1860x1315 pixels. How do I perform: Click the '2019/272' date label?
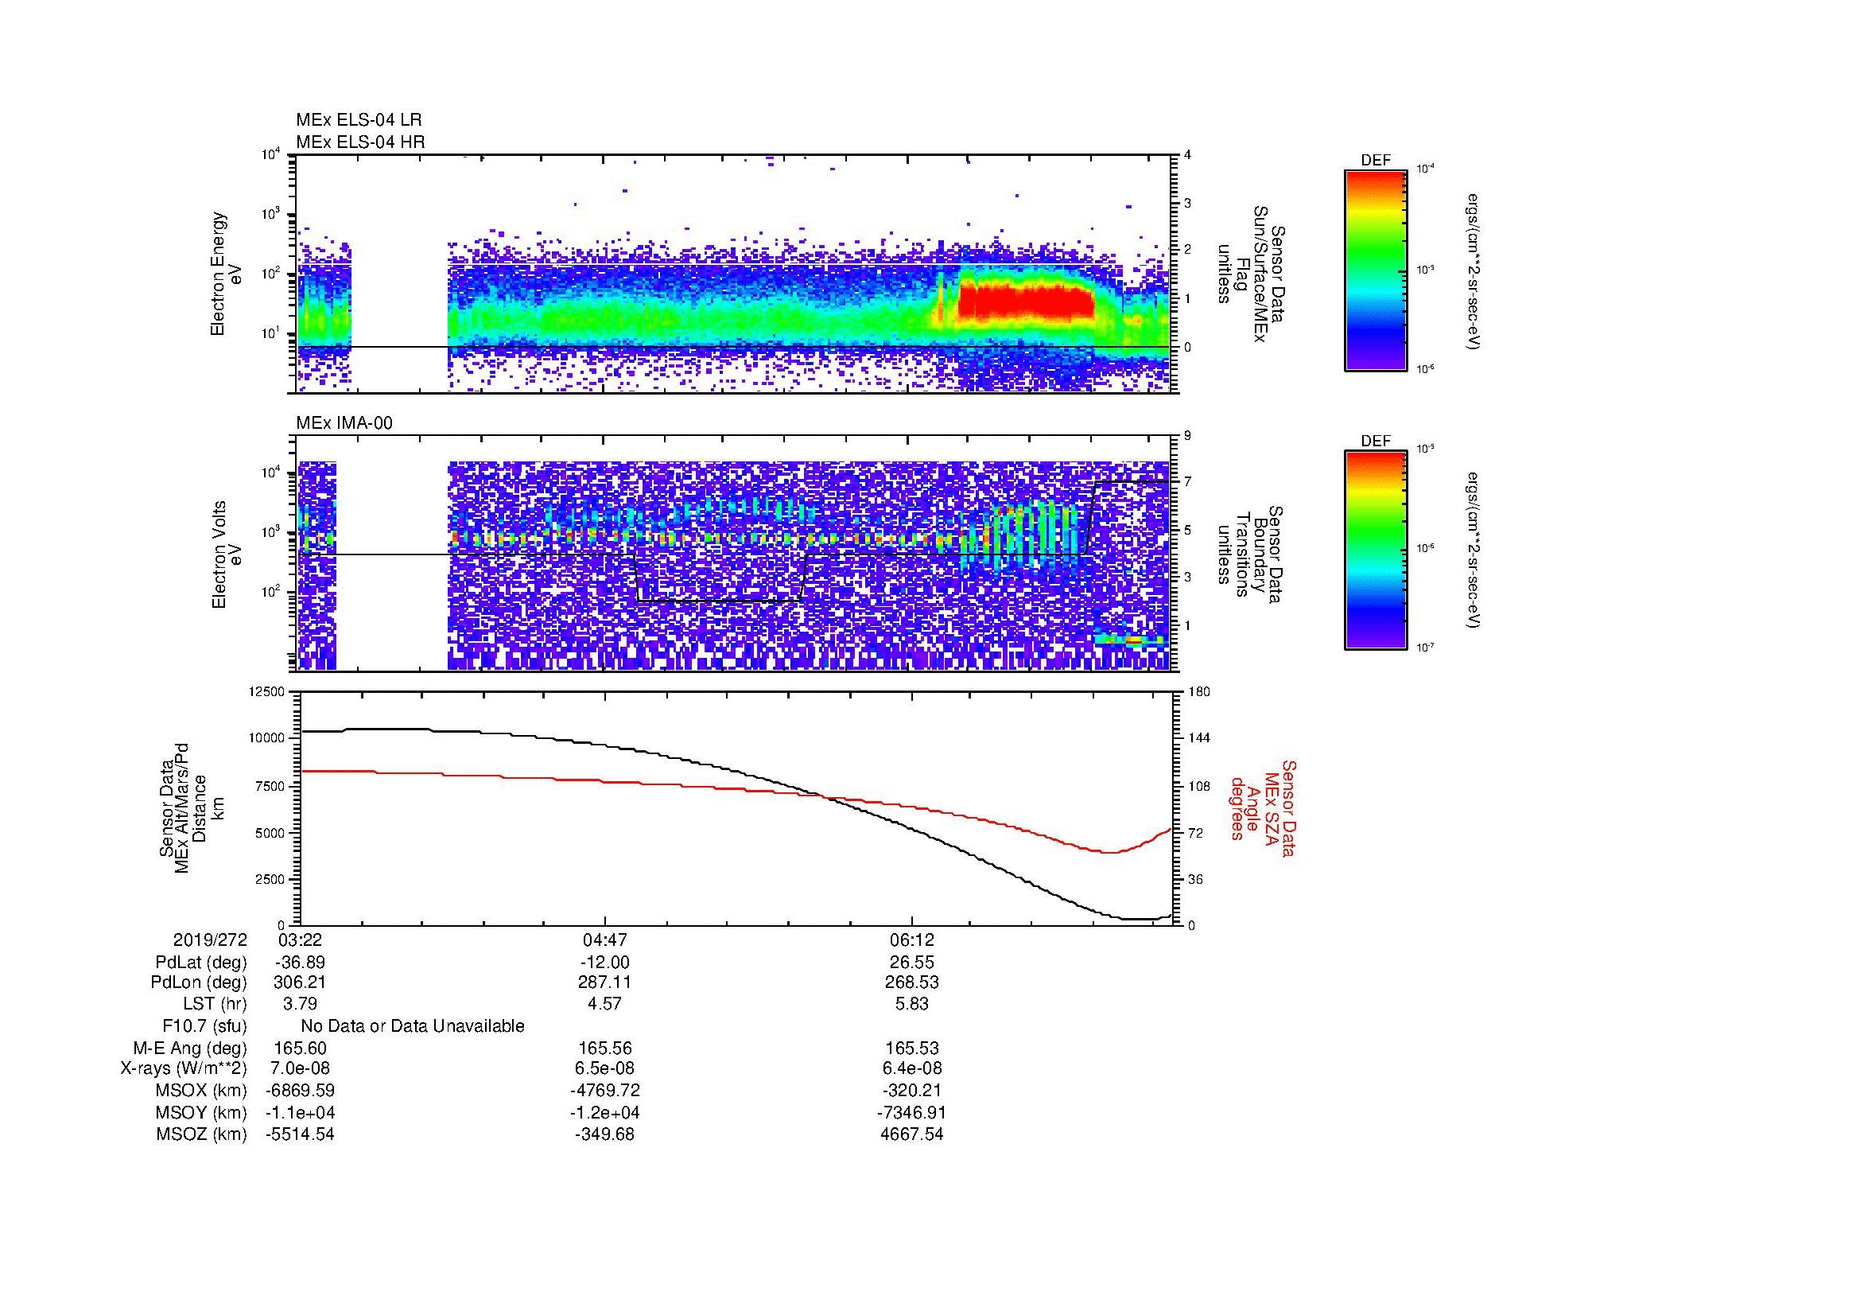coord(210,940)
